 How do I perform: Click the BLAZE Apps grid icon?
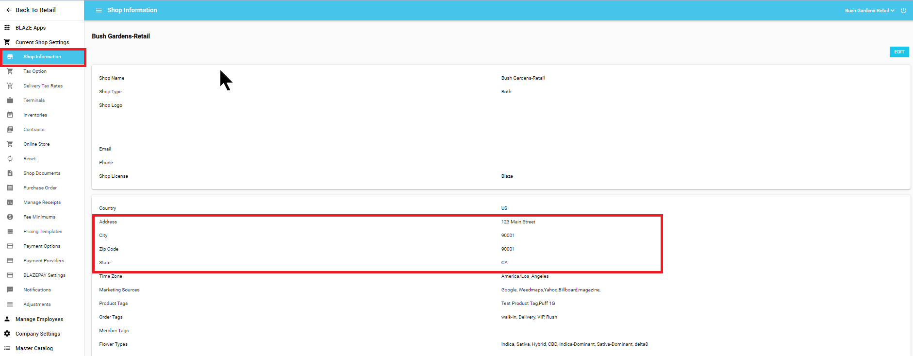(x=7, y=28)
